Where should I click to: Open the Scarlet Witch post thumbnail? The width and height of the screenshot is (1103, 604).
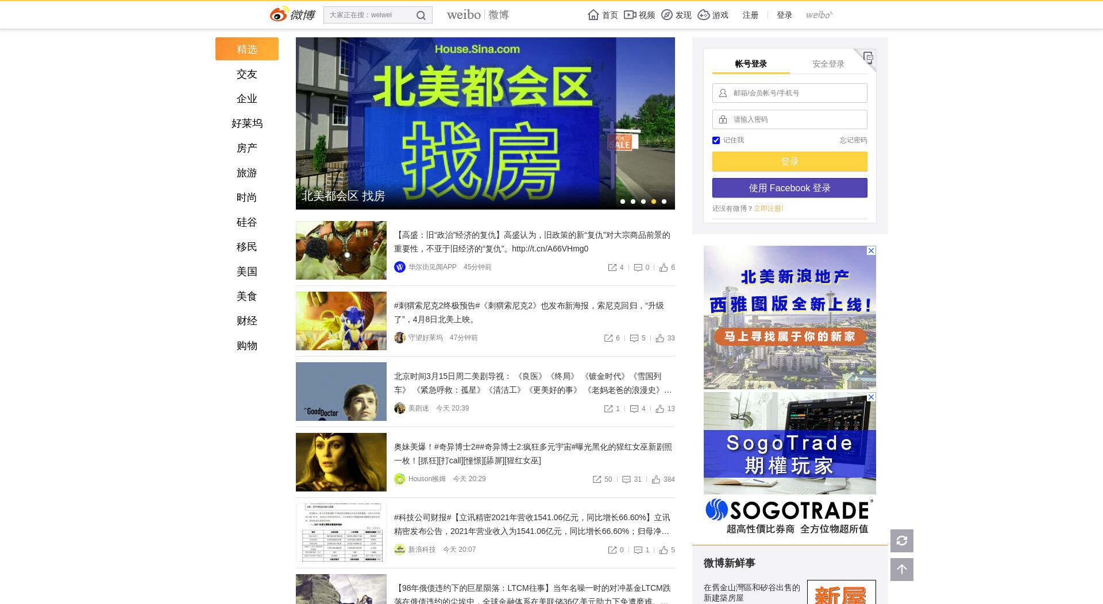coord(341,462)
